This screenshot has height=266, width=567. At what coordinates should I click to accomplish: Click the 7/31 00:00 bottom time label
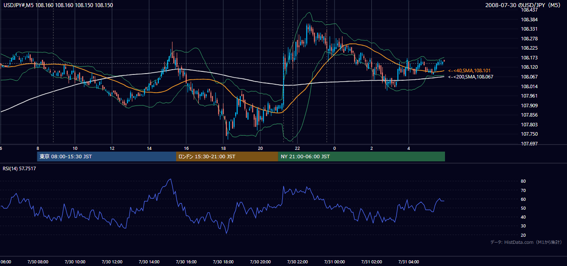(x=335, y=262)
